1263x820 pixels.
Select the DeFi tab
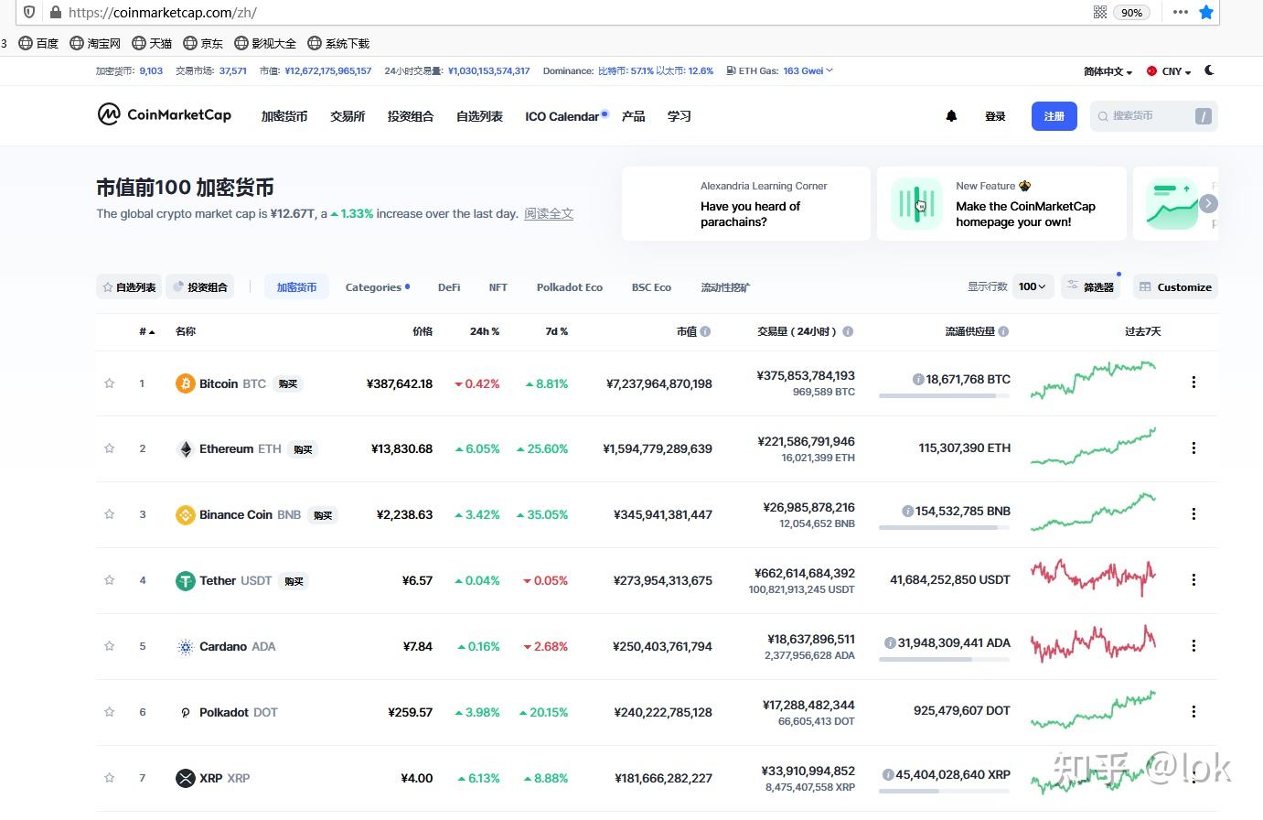449,287
